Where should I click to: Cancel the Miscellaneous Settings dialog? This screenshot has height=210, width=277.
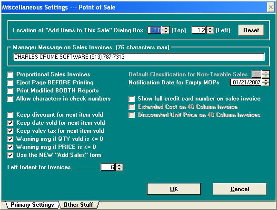(240, 189)
